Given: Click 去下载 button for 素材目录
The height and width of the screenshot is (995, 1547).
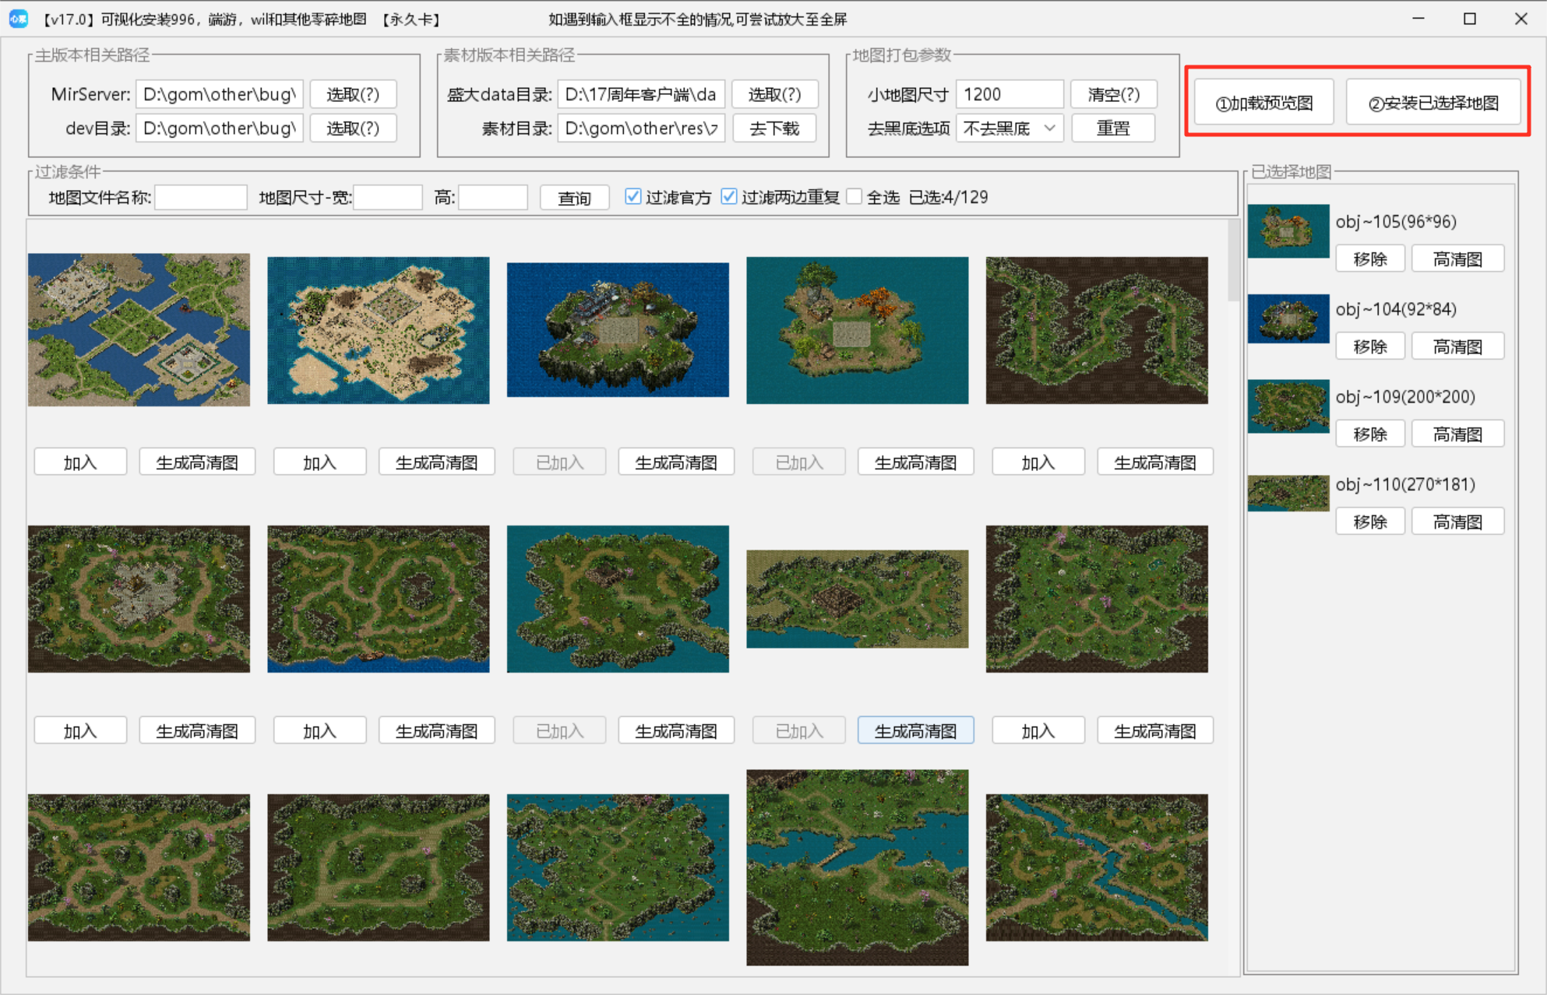Looking at the screenshot, I should 773,128.
